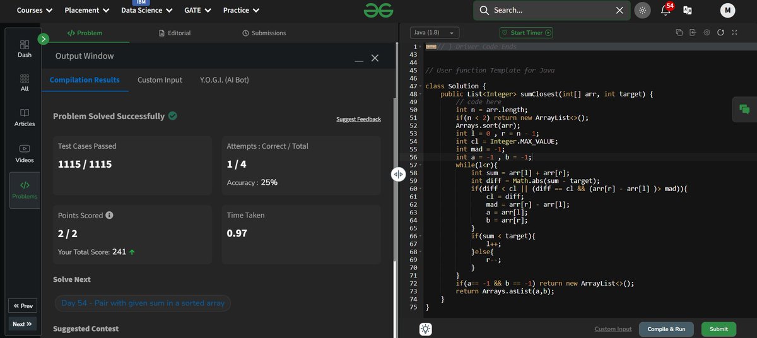Open the M user profile avatar
Viewport: 757px width, 338px height.
728,10
